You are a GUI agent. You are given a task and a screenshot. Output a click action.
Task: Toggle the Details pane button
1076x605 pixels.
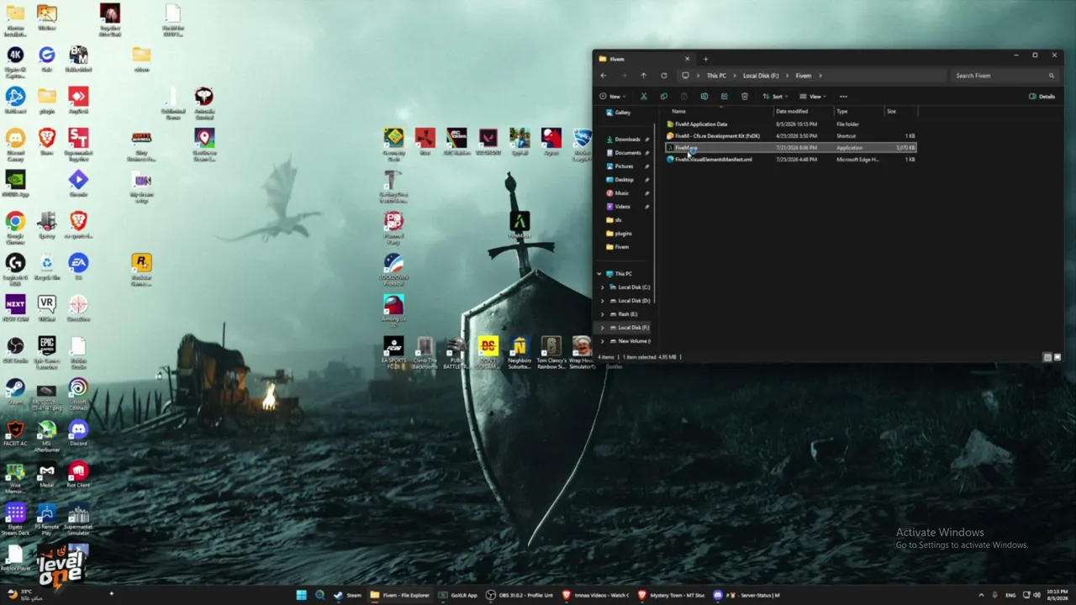(x=1042, y=97)
